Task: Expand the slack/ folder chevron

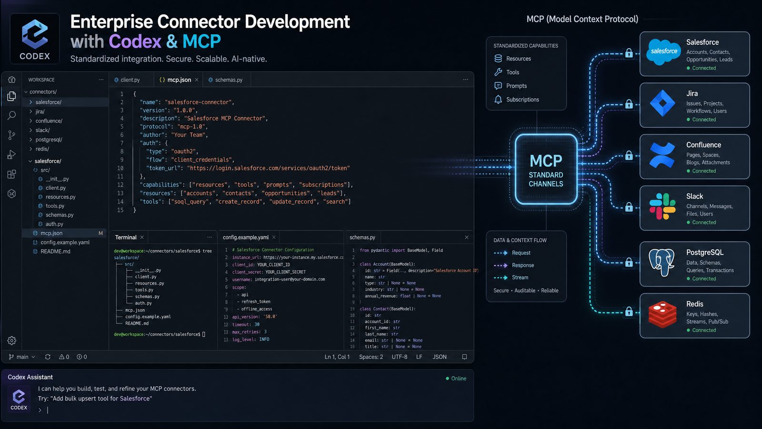Action: pyautogui.click(x=31, y=130)
